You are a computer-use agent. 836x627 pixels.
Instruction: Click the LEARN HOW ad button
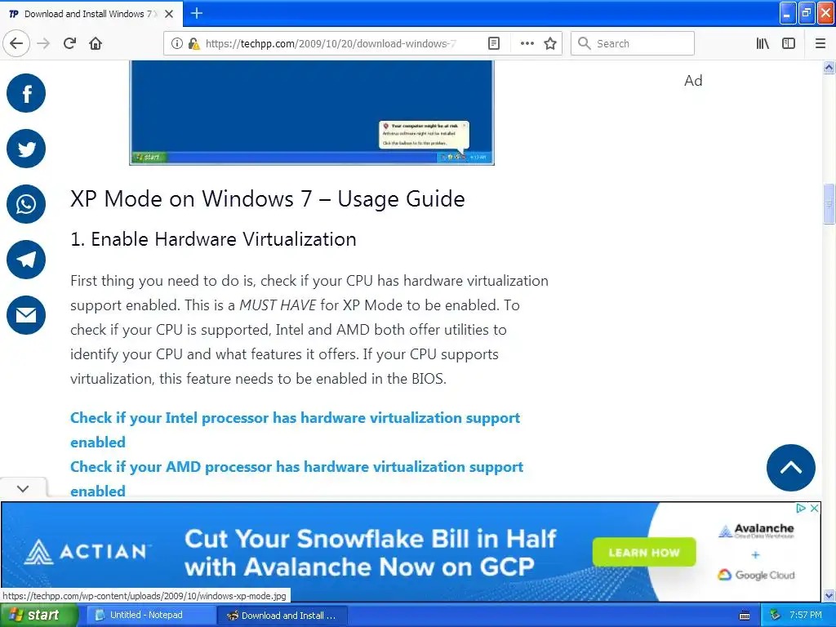click(644, 553)
